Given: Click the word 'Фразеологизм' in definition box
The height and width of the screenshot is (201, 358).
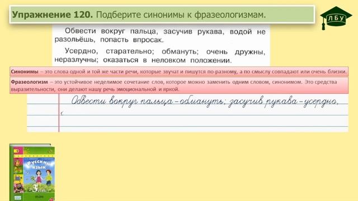Looking at the screenshot, I should (30, 82).
